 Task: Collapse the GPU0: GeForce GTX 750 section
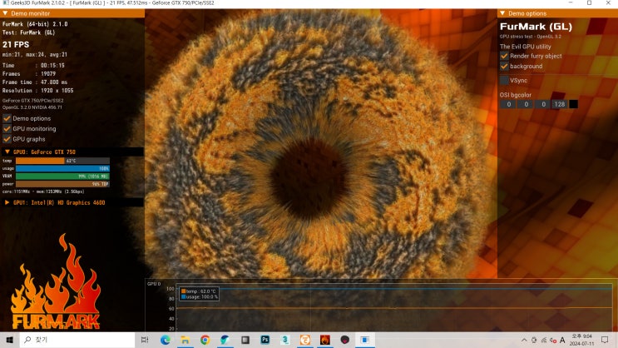(7, 152)
